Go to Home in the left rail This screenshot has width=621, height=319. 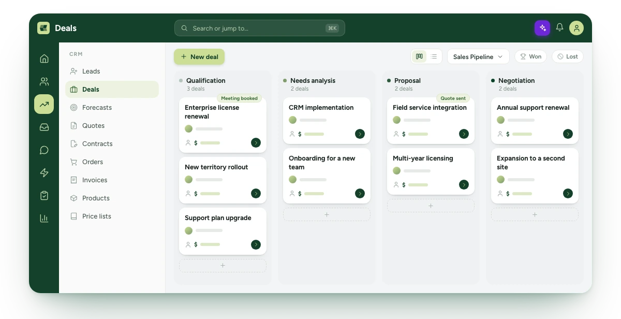click(44, 59)
